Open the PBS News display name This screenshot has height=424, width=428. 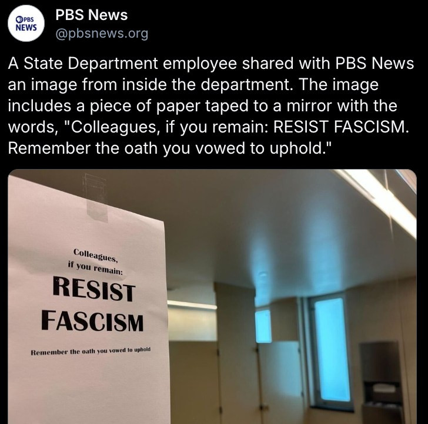92,15
